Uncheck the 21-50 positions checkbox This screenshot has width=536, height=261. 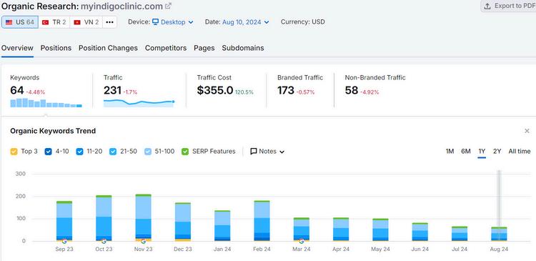[x=113, y=151]
